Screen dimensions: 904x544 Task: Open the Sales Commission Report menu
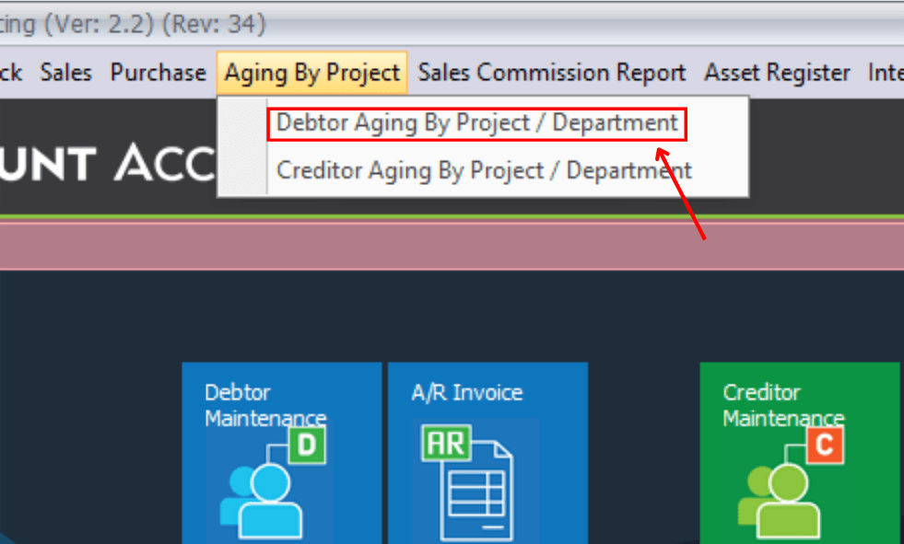click(x=551, y=73)
